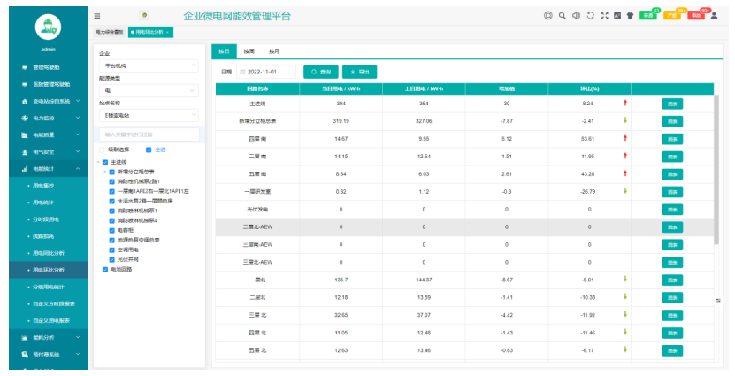Click the export button
Viewport: 735px width, 376px height.
pos(359,72)
